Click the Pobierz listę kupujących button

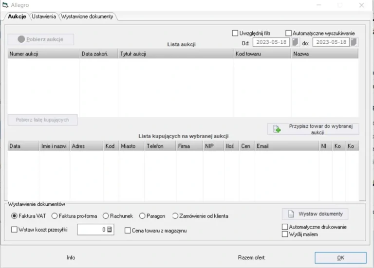(42, 120)
